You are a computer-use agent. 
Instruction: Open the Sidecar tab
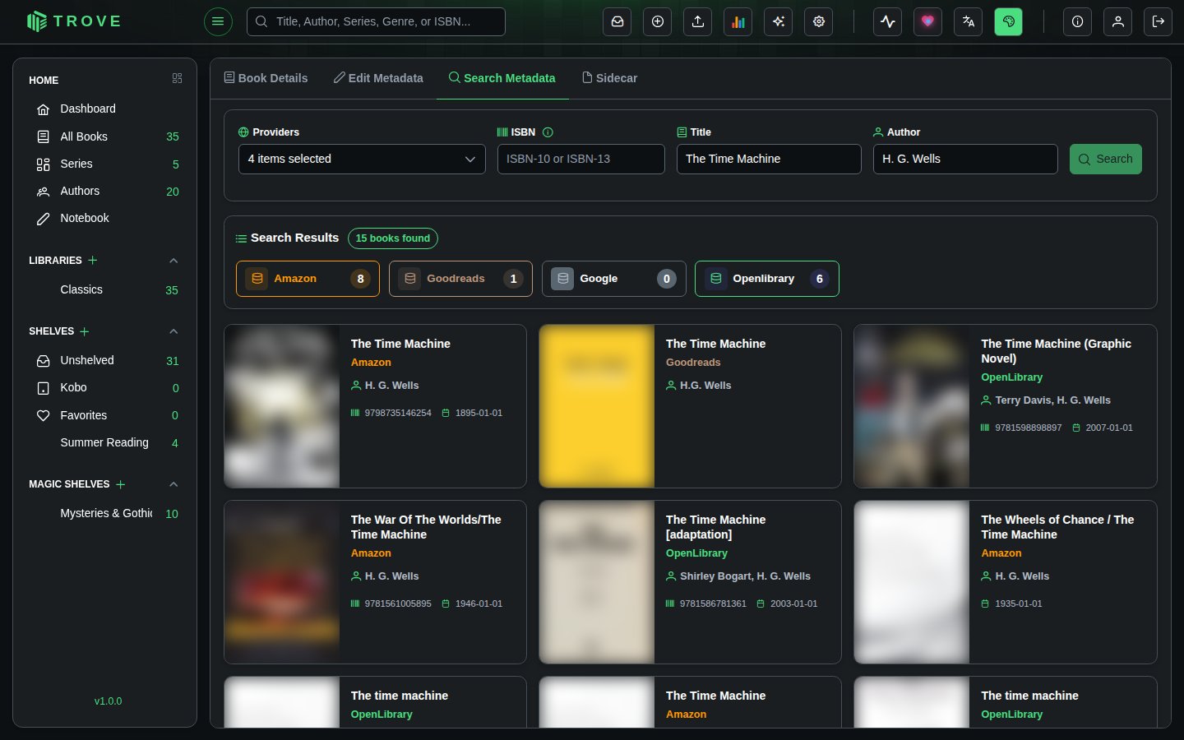(x=609, y=78)
